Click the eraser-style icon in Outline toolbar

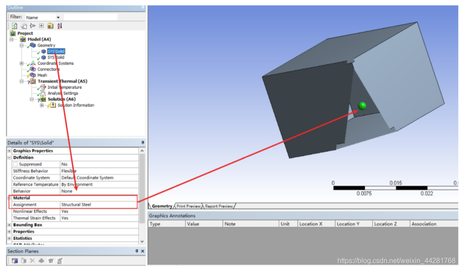coord(23,26)
